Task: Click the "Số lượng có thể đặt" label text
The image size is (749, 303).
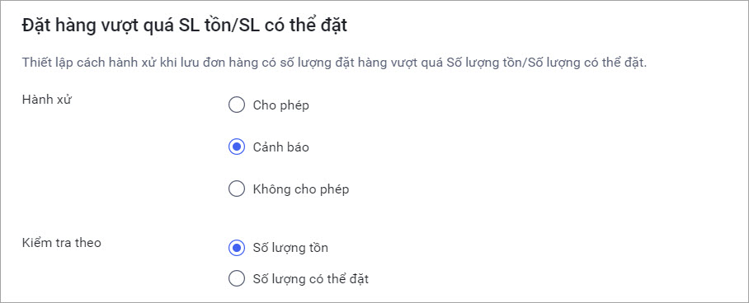Action: tap(310, 278)
